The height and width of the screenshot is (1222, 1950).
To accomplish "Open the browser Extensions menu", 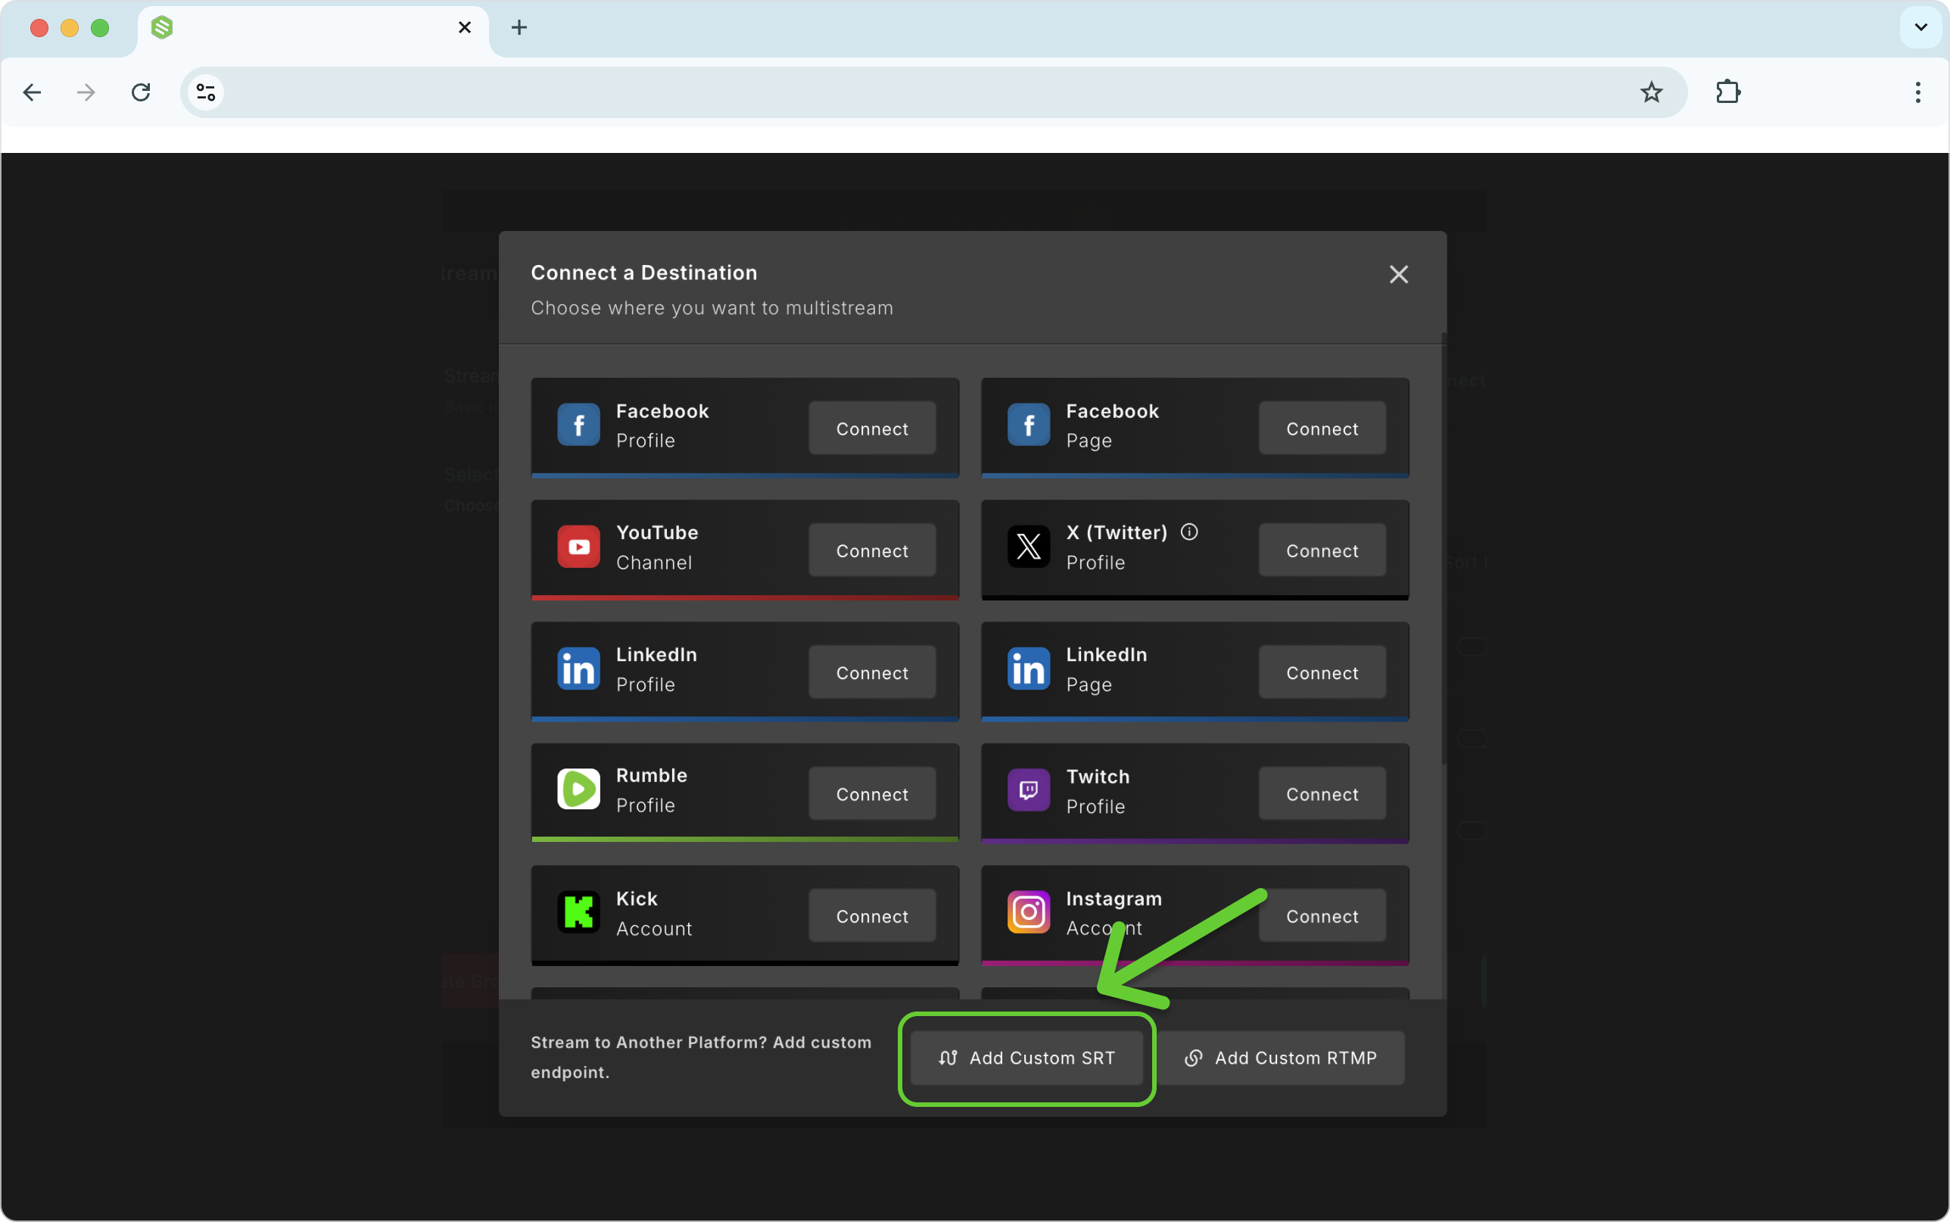I will (1728, 93).
